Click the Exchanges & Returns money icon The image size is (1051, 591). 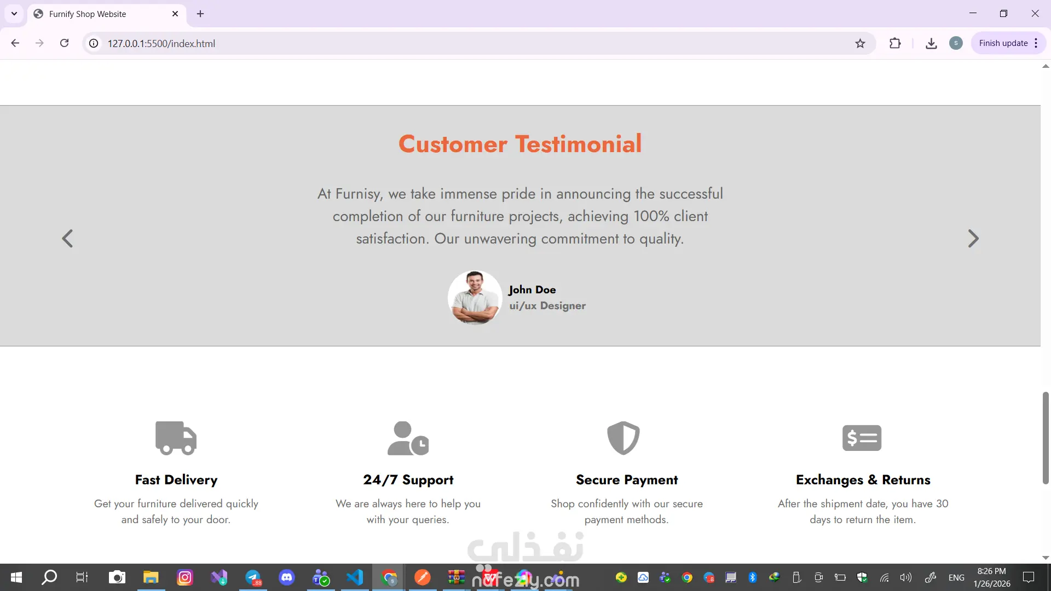point(862,438)
